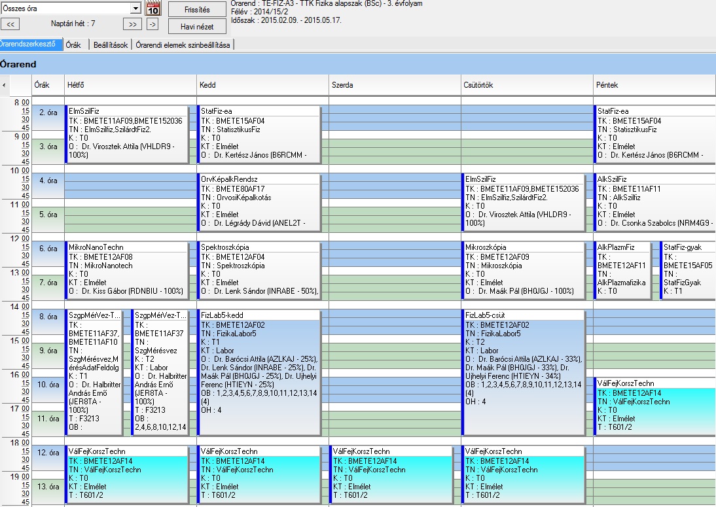Click the 9. óra time slot label
The width and height of the screenshot is (716, 507).
click(48, 351)
